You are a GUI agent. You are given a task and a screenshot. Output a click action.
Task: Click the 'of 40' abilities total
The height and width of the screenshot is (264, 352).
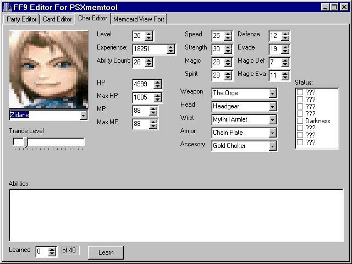[x=70, y=250]
